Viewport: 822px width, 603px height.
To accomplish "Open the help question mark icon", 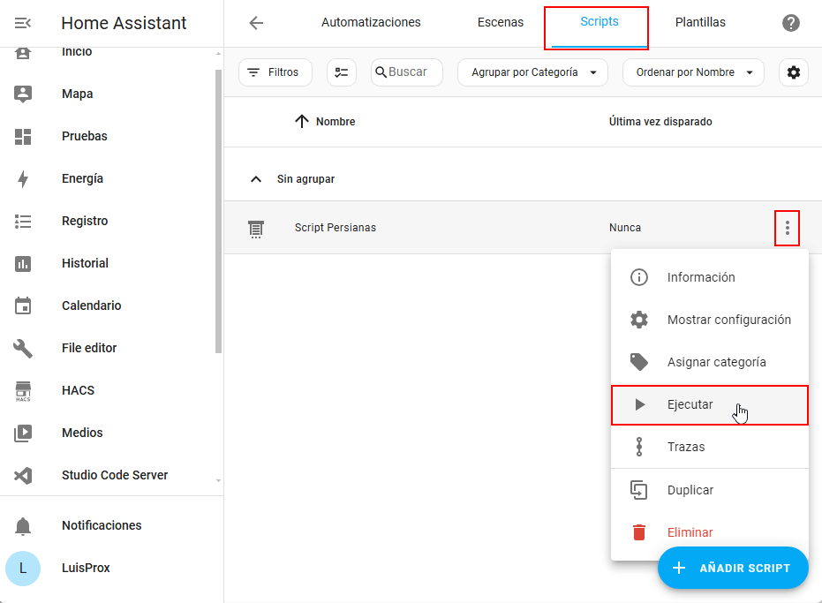I will tap(791, 23).
